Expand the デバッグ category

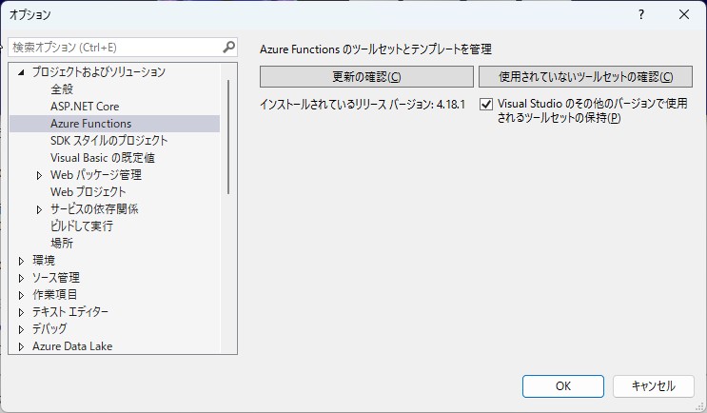(21, 329)
